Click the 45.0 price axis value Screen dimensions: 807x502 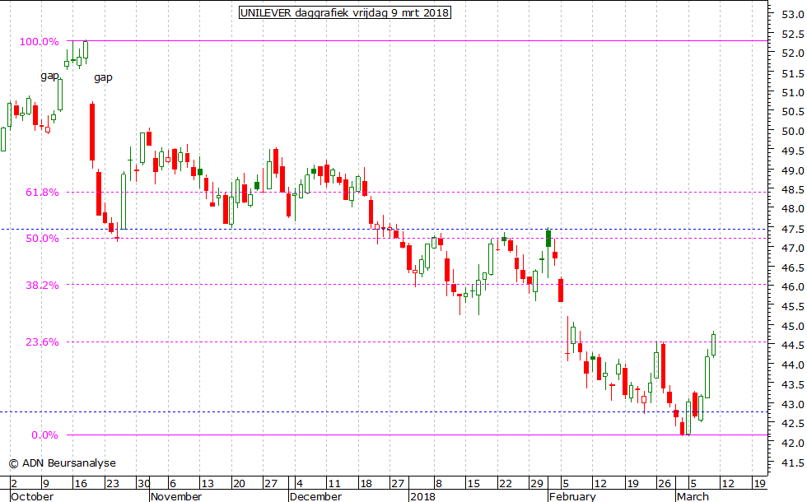[x=792, y=326]
